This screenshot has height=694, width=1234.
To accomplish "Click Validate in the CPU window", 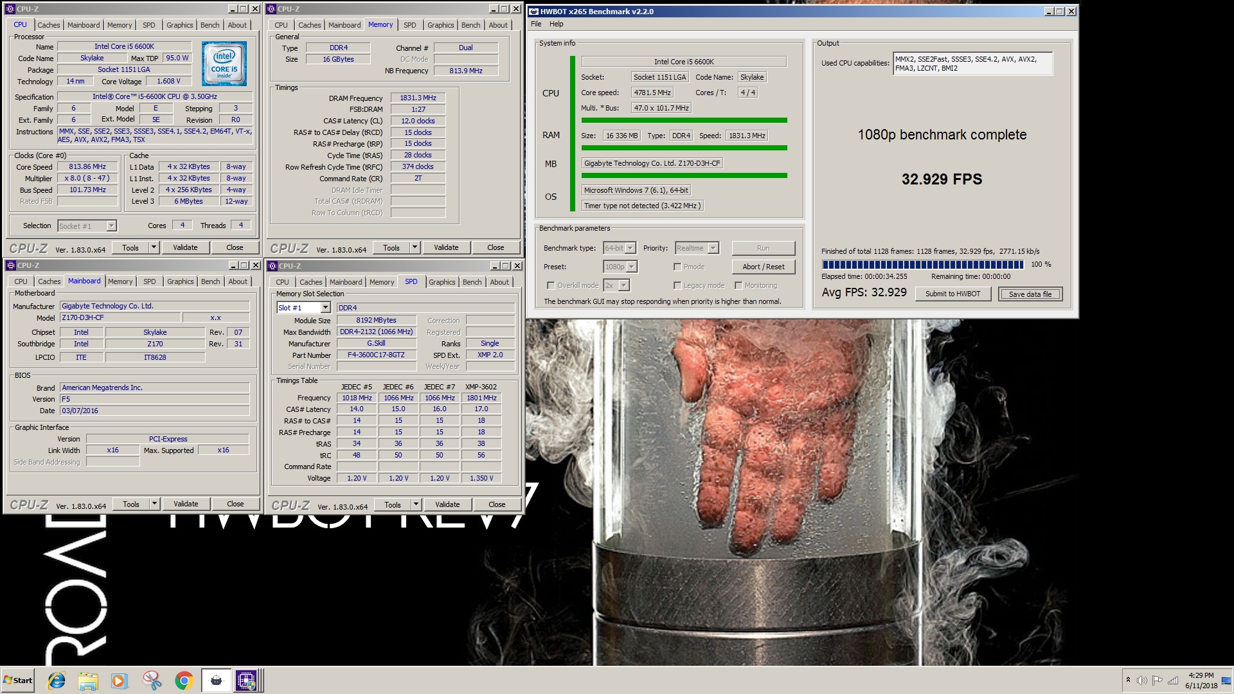I will click(185, 247).
